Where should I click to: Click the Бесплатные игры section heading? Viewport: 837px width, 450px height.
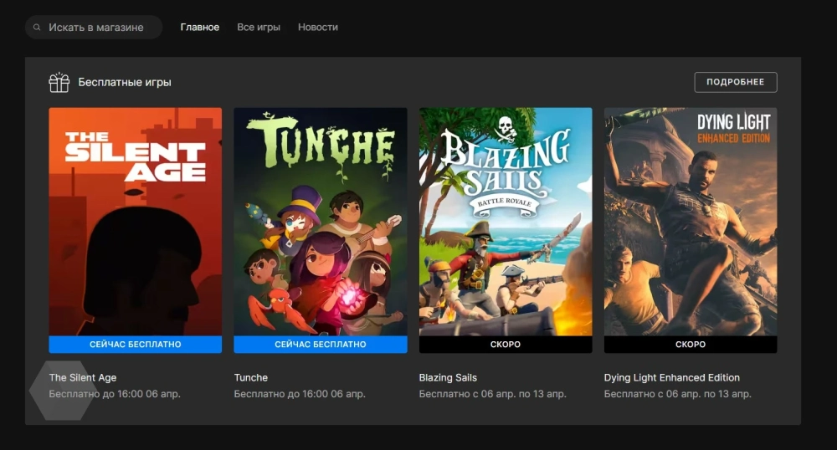point(125,83)
